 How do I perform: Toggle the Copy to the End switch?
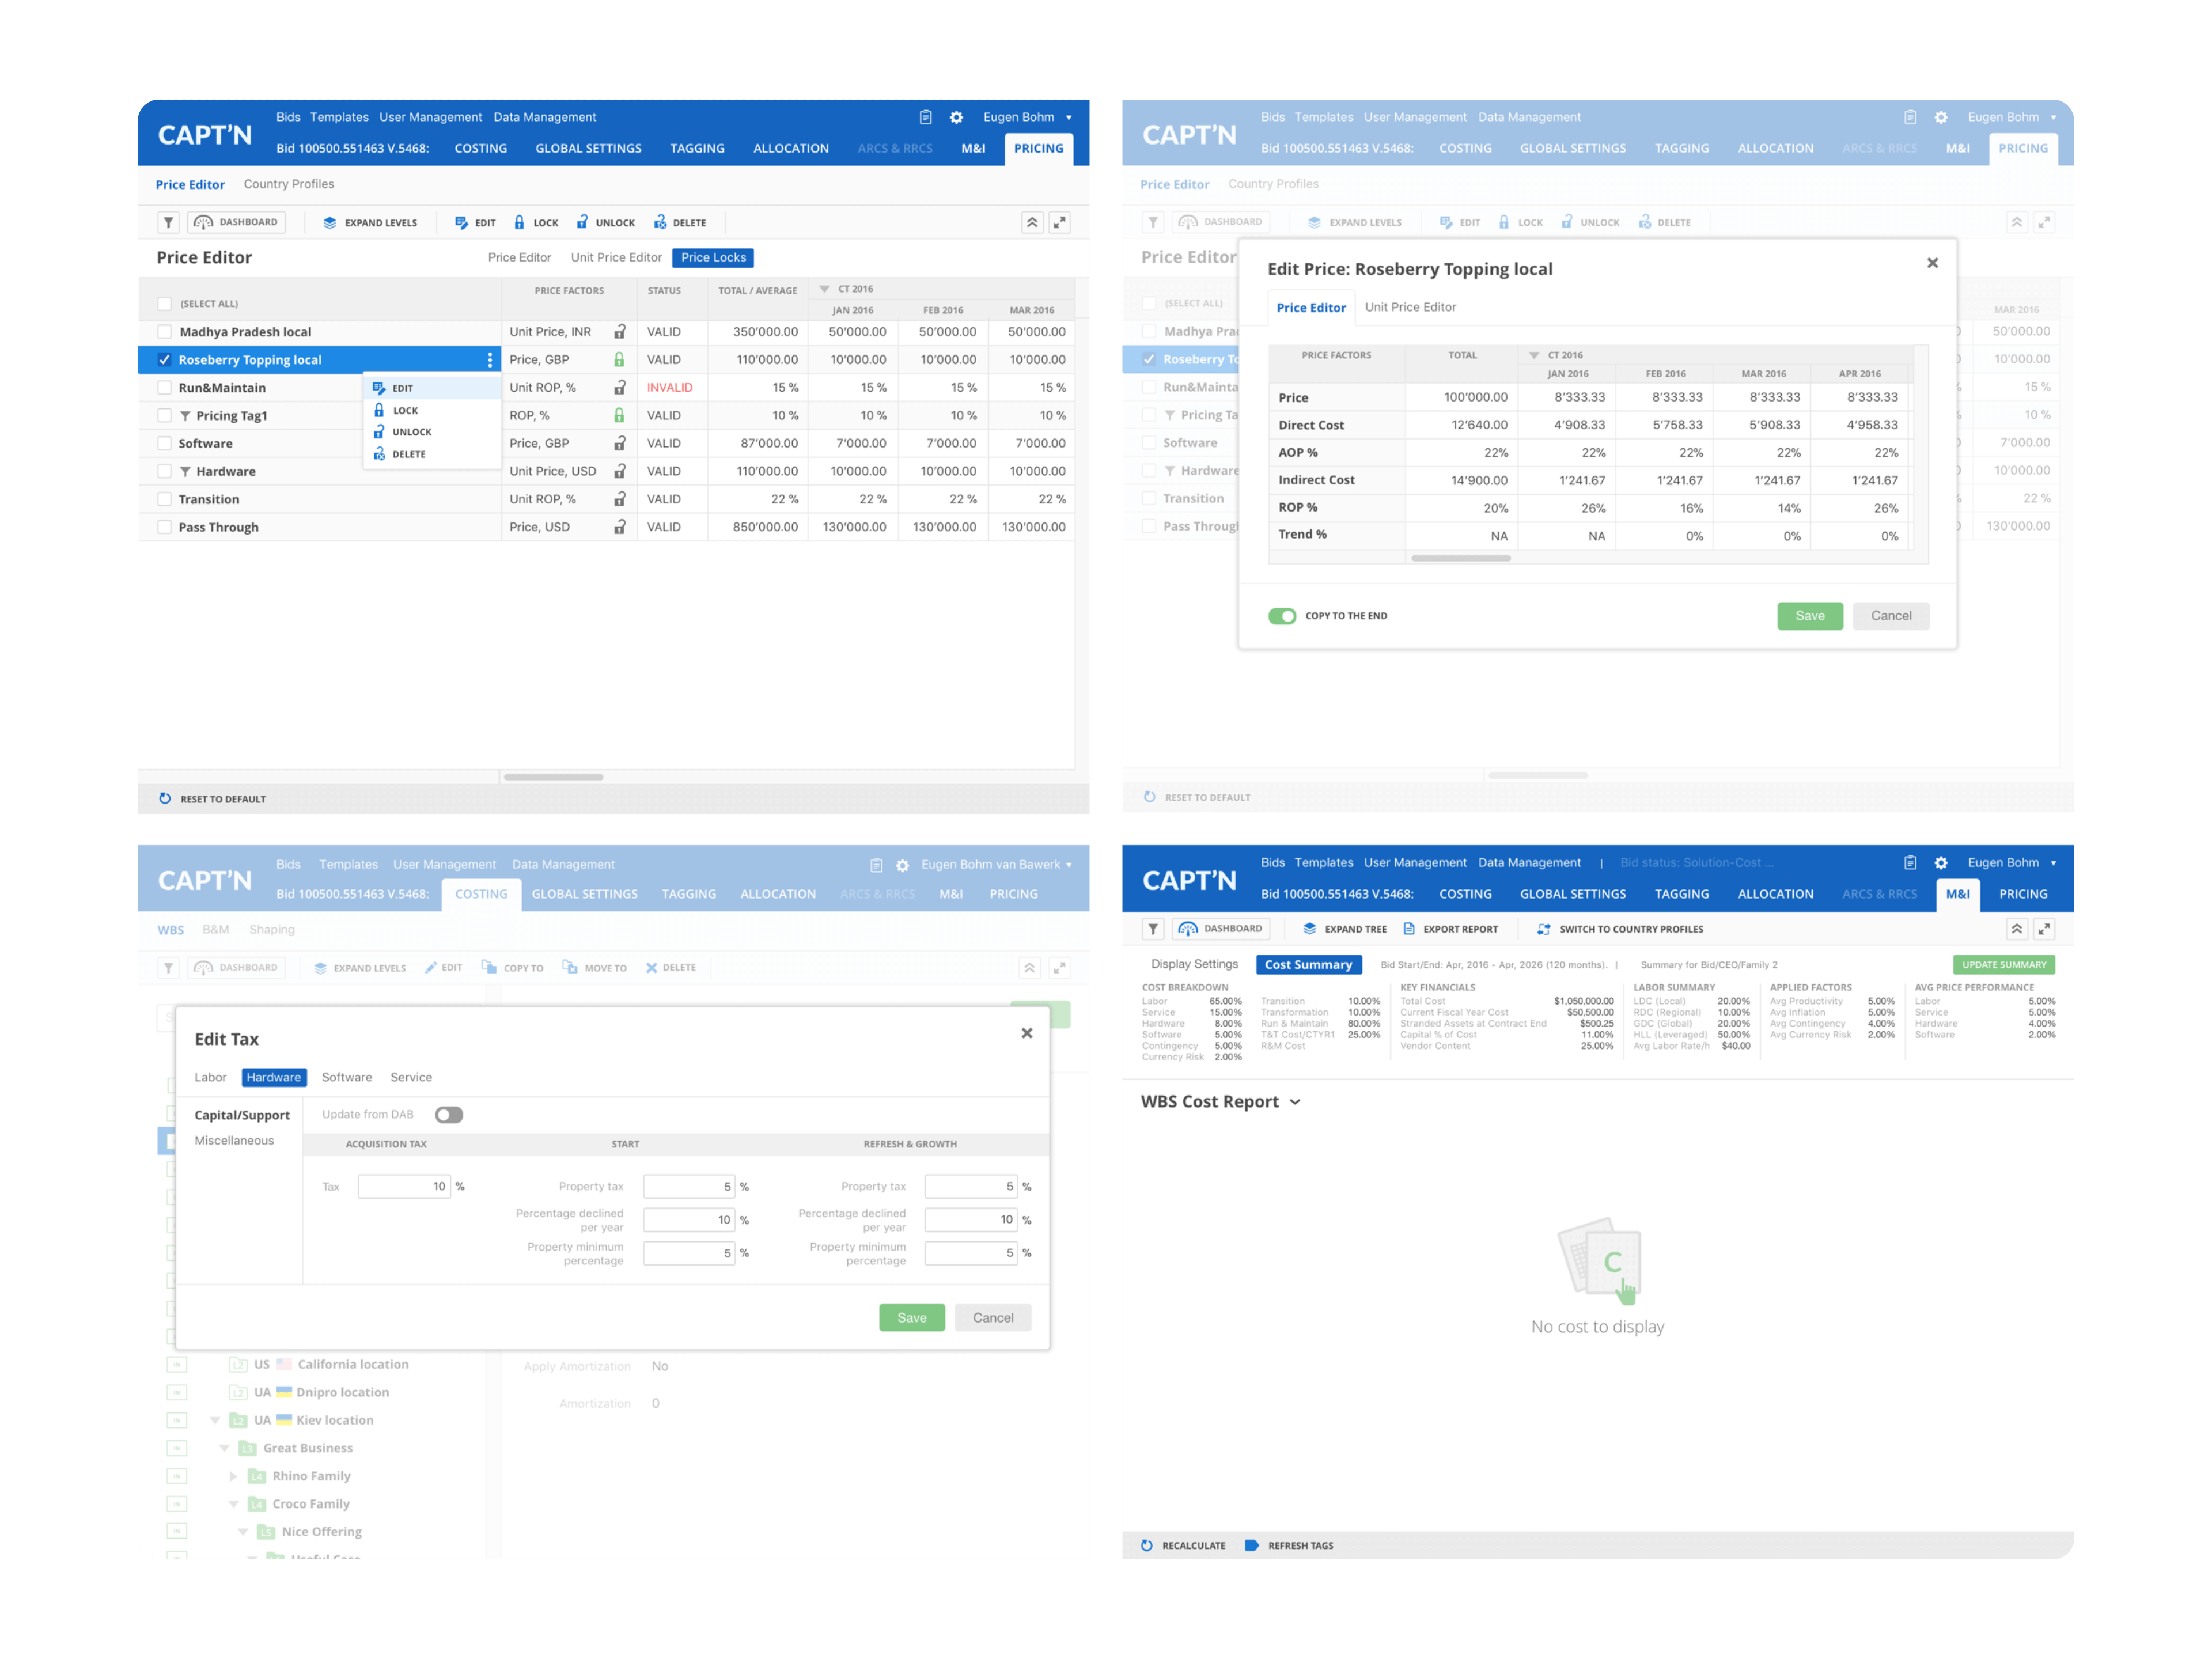[1282, 616]
